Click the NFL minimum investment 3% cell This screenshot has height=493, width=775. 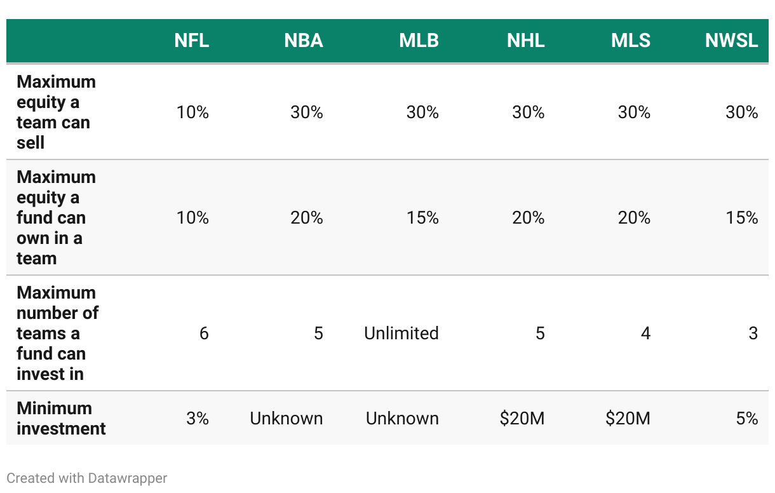[198, 418]
